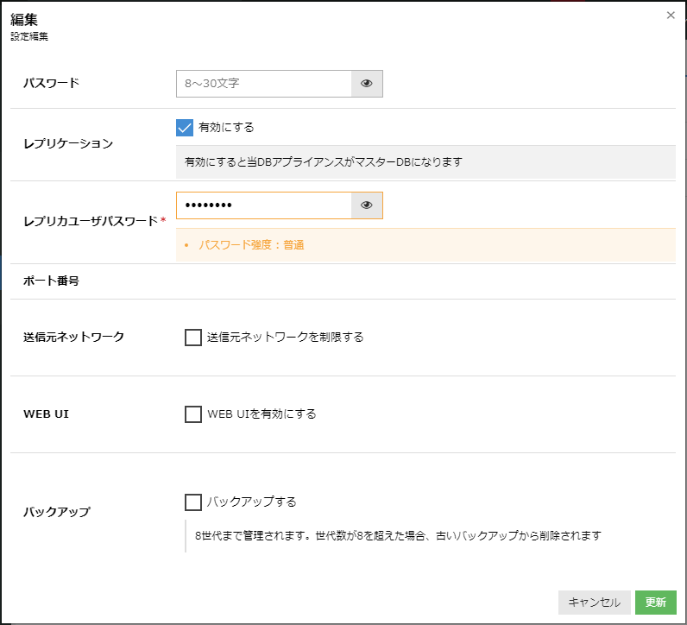Click the キャンセル button
Screen dimensions: 687x625
tap(594, 603)
